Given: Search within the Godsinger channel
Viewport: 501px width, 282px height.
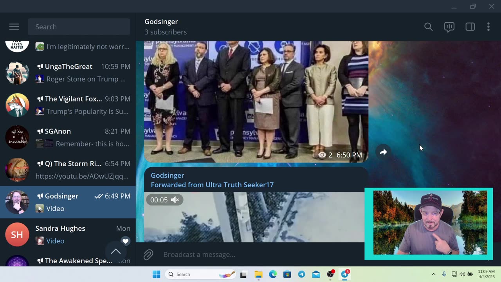Looking at the screenshot, I should coord(428,27).
